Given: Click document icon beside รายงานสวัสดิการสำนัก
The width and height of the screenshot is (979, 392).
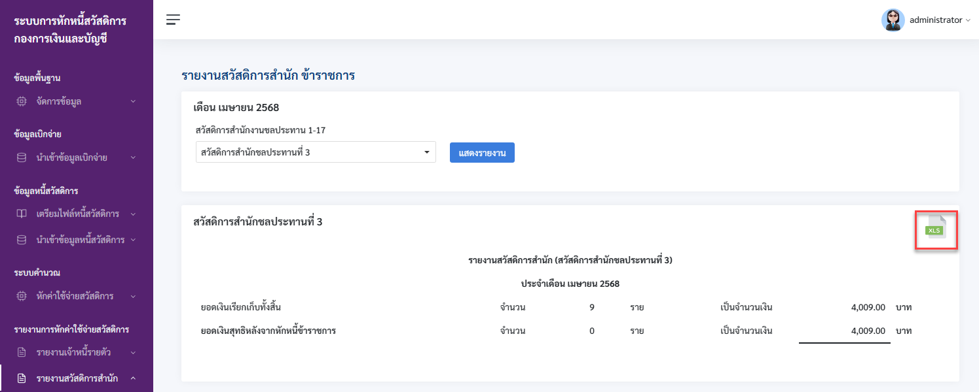Looking at the screenshot, I should click(22, 378).
